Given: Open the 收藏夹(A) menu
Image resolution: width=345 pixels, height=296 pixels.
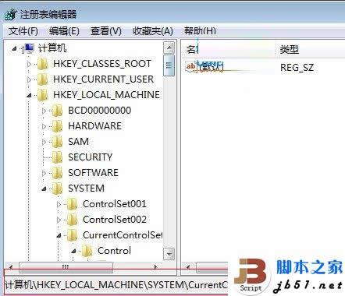Looking at the screenshot, I should click(153, 31).
